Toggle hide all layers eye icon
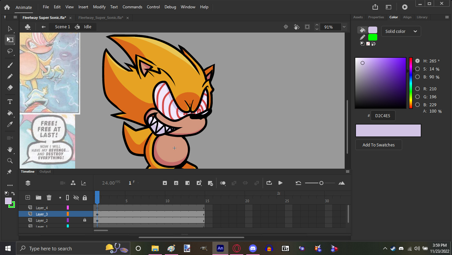Image resolution: width=452 pixels, height=255 pixels. 76,198
